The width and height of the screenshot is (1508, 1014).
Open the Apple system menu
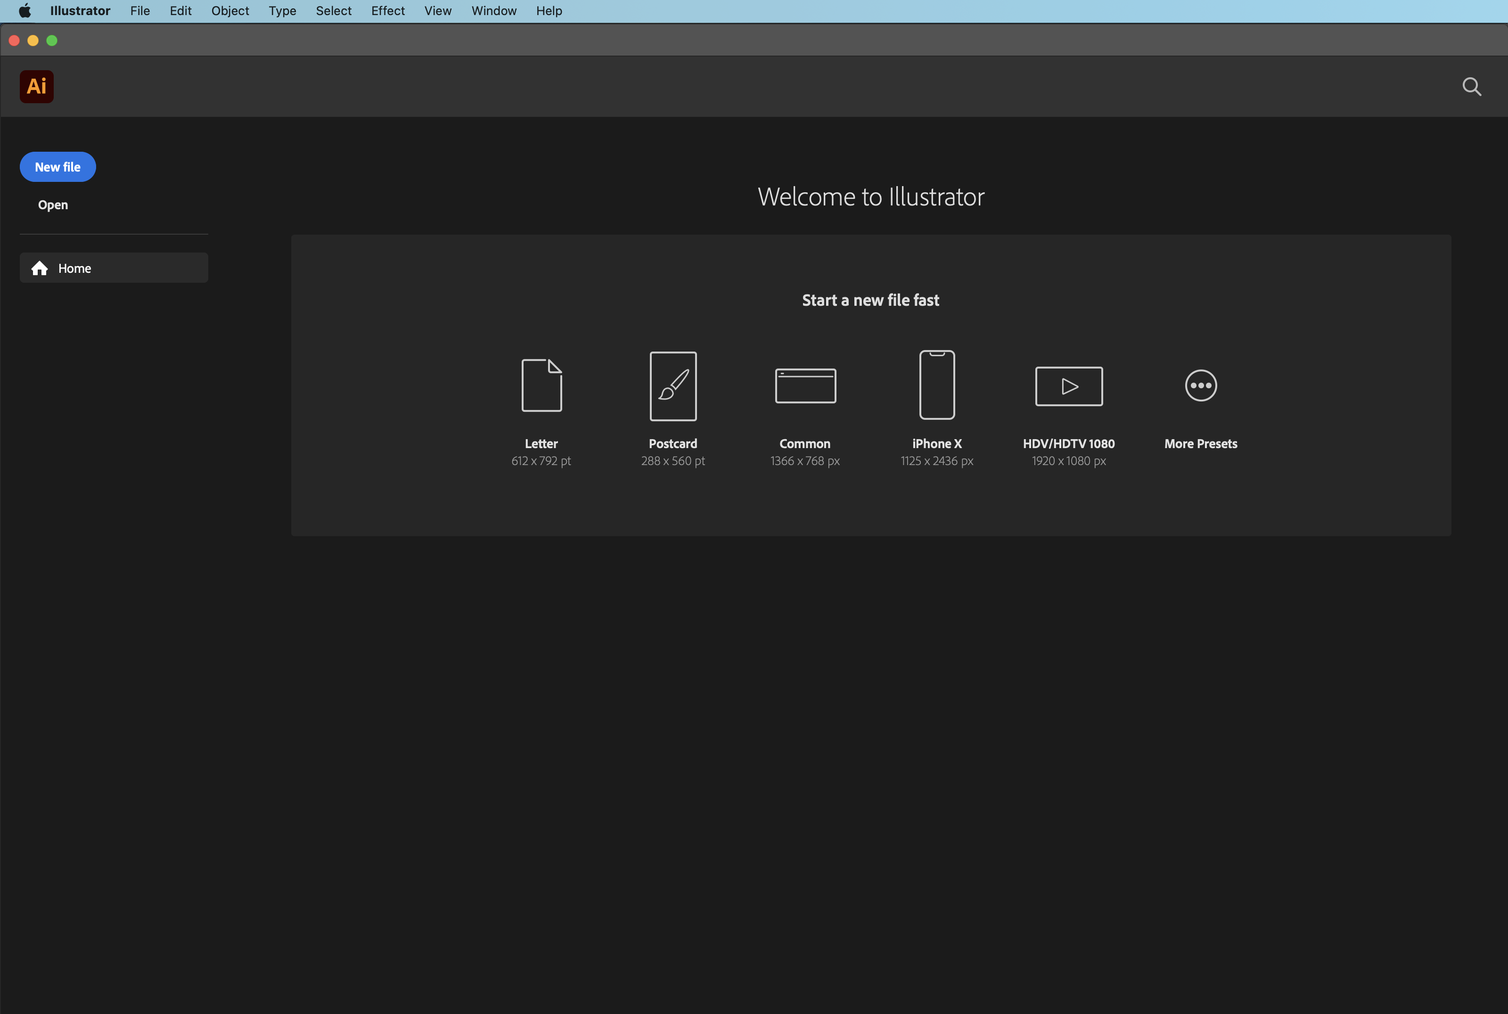pyautogui.click(x=25, y=11)
